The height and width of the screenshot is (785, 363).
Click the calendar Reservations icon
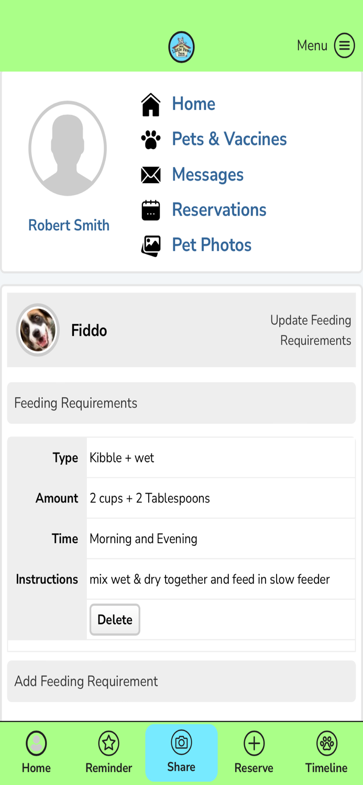[x=151, y=210]
